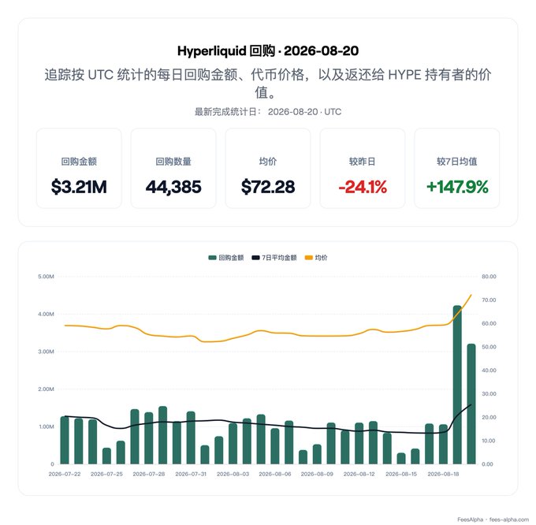Click x-axis label 2026-08-18
The width and height of the screenshot is (536, 525).
pos(443,474)
